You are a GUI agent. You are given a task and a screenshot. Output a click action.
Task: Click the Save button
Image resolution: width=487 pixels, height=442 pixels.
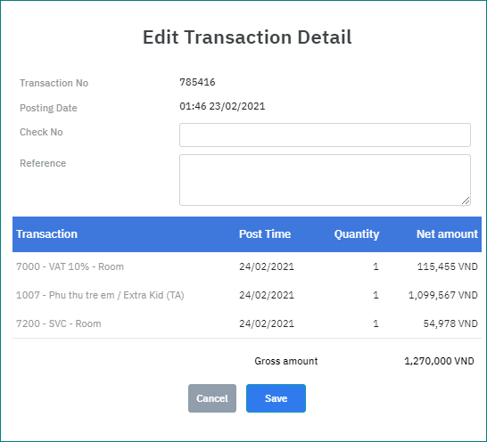tap(276, 398)
